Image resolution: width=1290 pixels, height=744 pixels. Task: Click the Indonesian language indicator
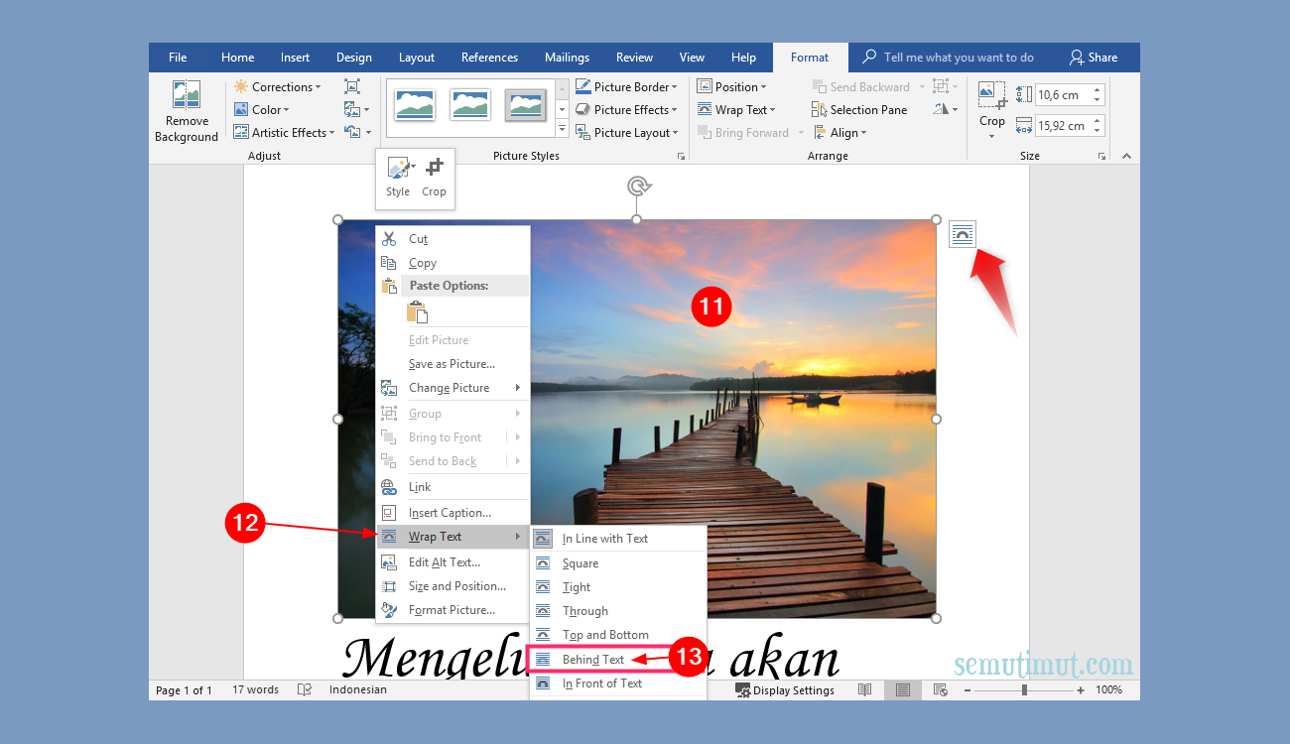coord(358,689)
